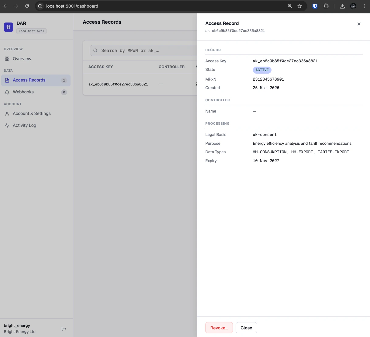Open Webhooks in the sidebar

[36, 92]
